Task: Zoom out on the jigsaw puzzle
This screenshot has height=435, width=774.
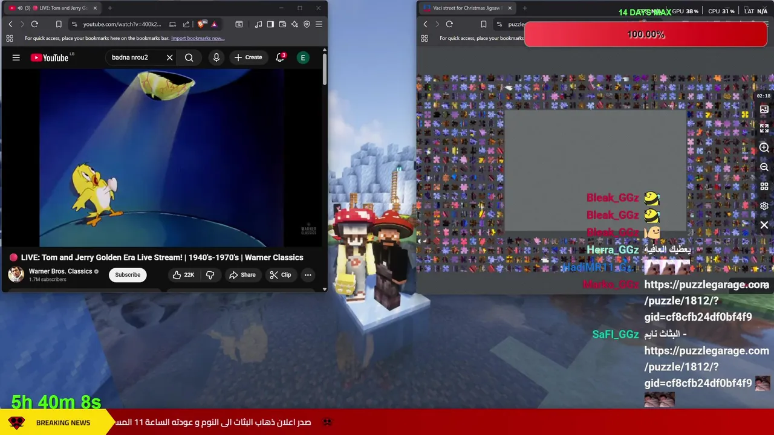Action: [x=764, y=167]
